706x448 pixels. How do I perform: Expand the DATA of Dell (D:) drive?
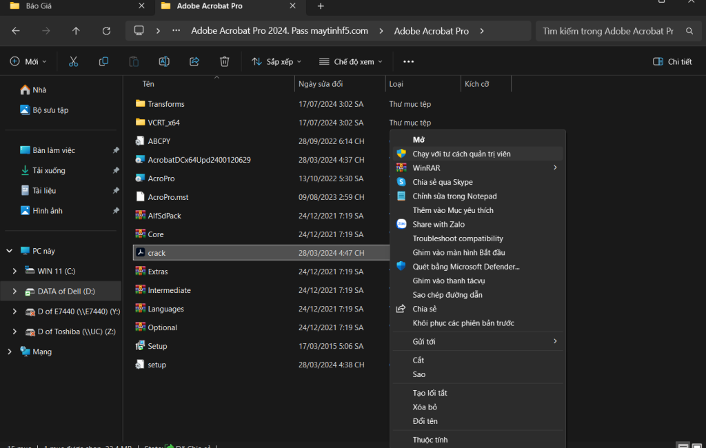pos(14,292)
